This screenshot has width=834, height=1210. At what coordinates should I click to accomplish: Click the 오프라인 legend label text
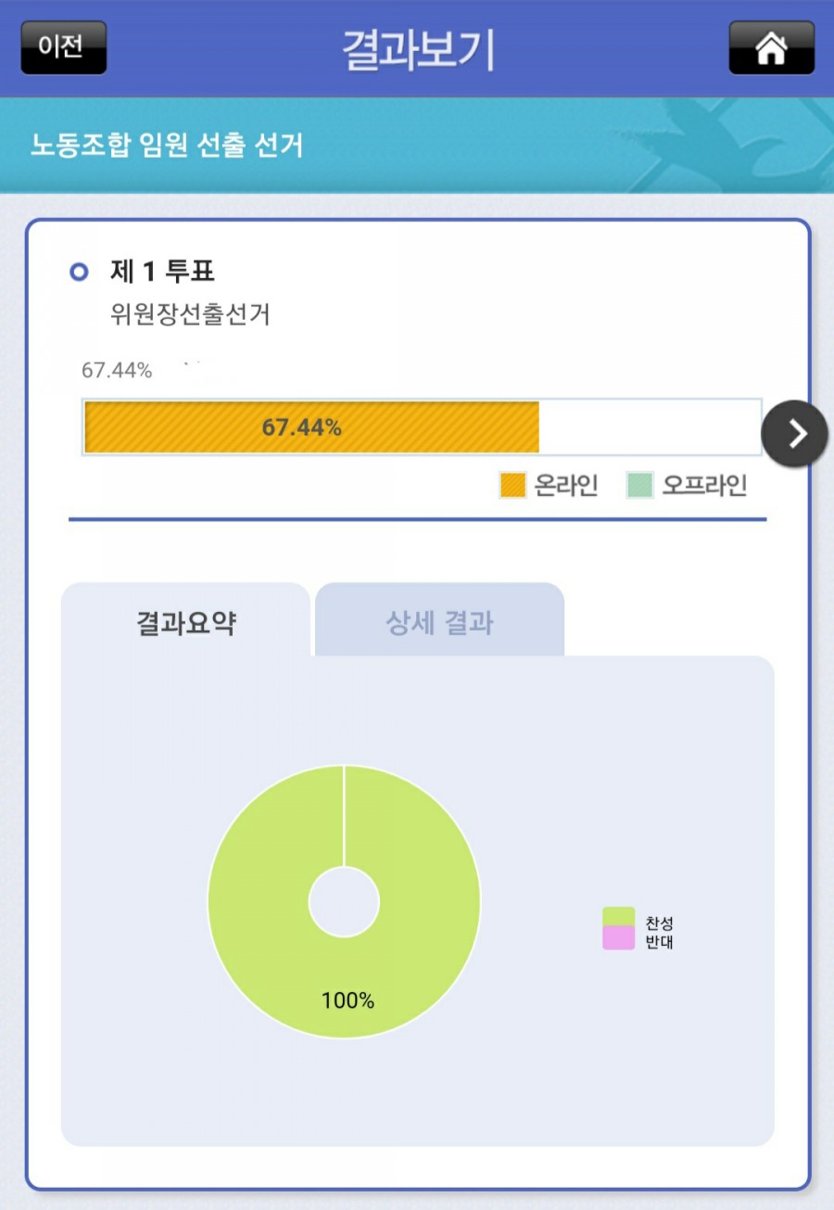[704, 485]
